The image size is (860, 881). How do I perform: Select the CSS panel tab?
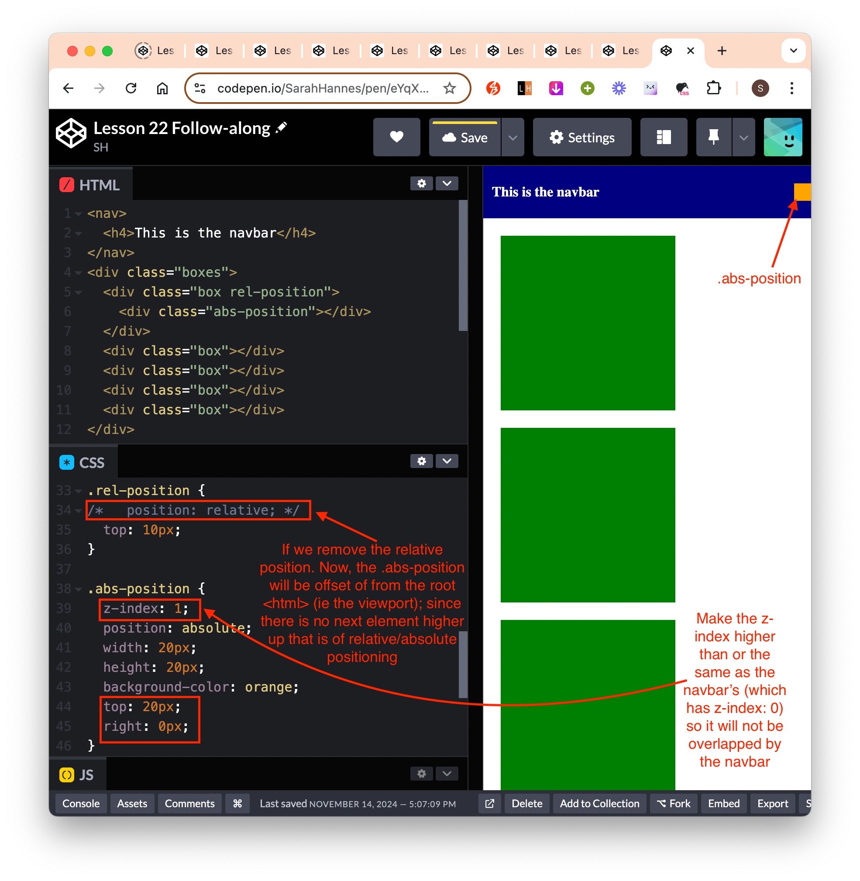(x=83, y=462)
